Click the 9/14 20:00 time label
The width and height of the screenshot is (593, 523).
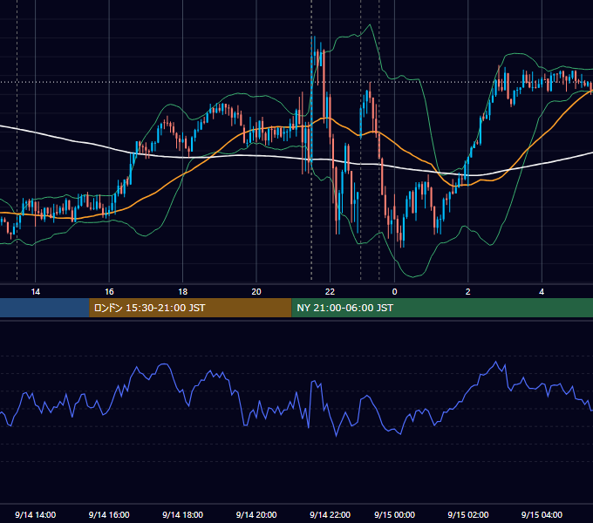256,514
